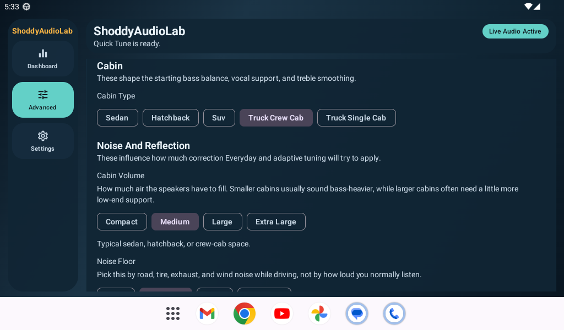The height and width of the screenshot is (330, 564).
Task: Set cabin volume to Compact
Action: [x=122, y=222]
